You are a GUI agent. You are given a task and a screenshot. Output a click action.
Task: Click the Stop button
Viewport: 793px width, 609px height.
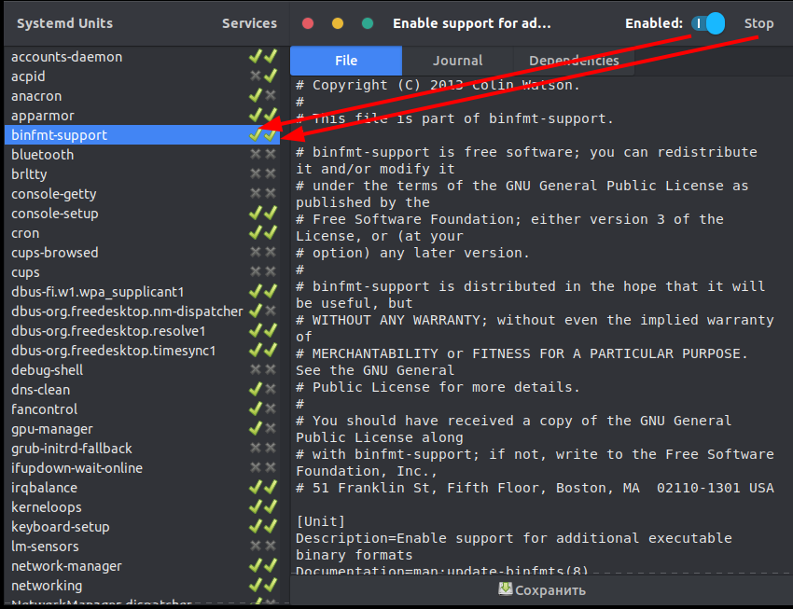point(758,23)
